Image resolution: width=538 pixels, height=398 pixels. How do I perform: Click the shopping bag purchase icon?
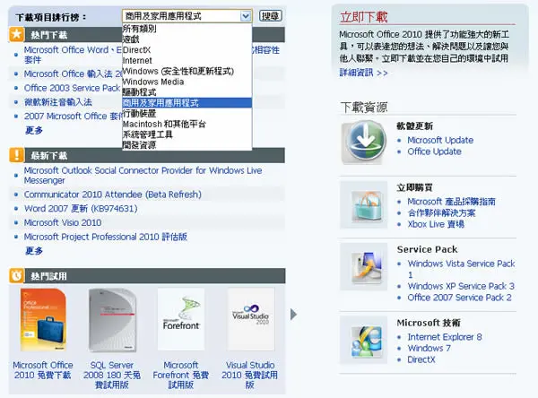tap(364, 205)
